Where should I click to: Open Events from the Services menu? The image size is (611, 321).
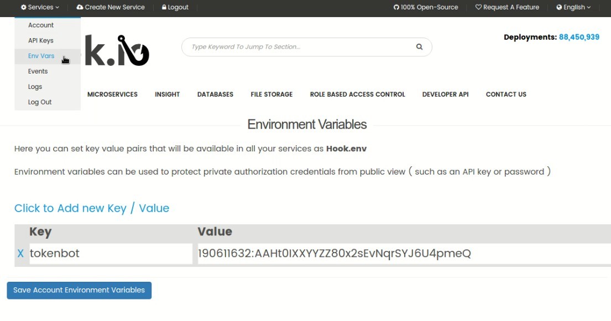[38, 71]
